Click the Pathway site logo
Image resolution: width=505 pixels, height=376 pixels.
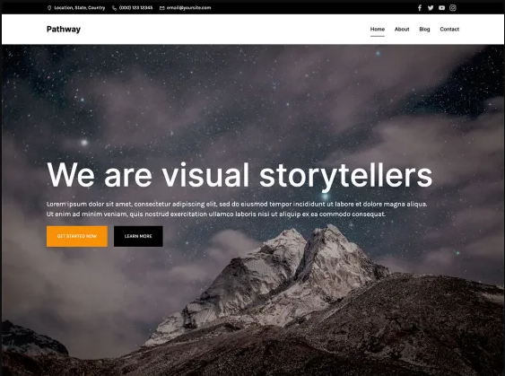[64, 29]
